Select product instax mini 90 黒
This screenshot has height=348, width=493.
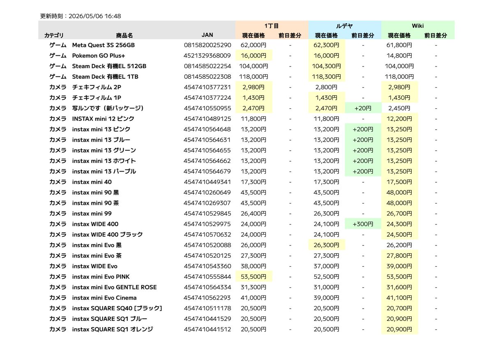coord(96,192)
